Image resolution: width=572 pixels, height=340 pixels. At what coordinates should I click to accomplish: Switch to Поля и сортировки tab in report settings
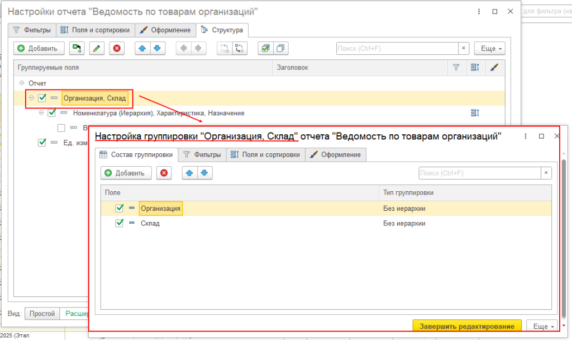(95, 30)
